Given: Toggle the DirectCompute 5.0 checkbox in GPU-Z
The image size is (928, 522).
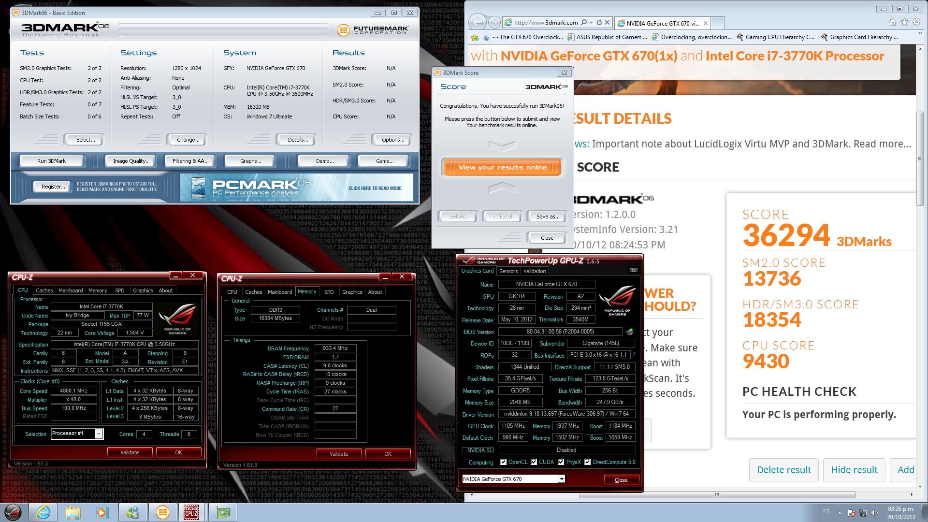Looking at the screenshot, I should click(x=587, y=462).
